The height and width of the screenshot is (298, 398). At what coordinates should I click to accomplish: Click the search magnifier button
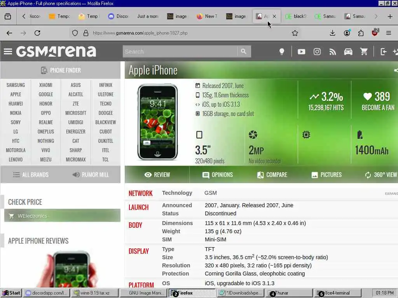[x=244, y=52]
